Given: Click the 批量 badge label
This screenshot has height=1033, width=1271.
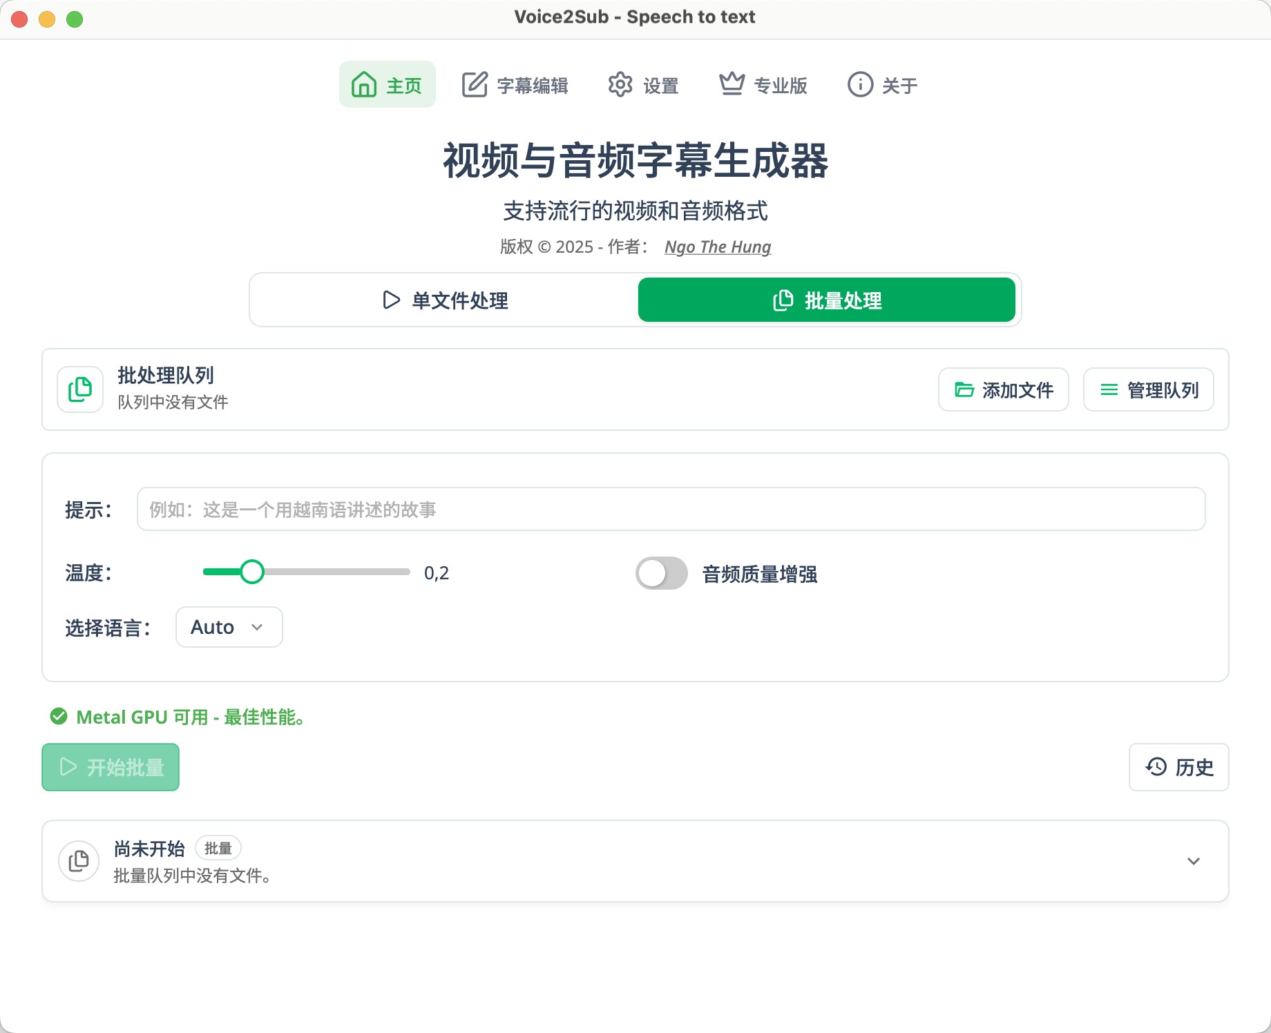Looking at the screenshot, I should [x=218, y=848].
